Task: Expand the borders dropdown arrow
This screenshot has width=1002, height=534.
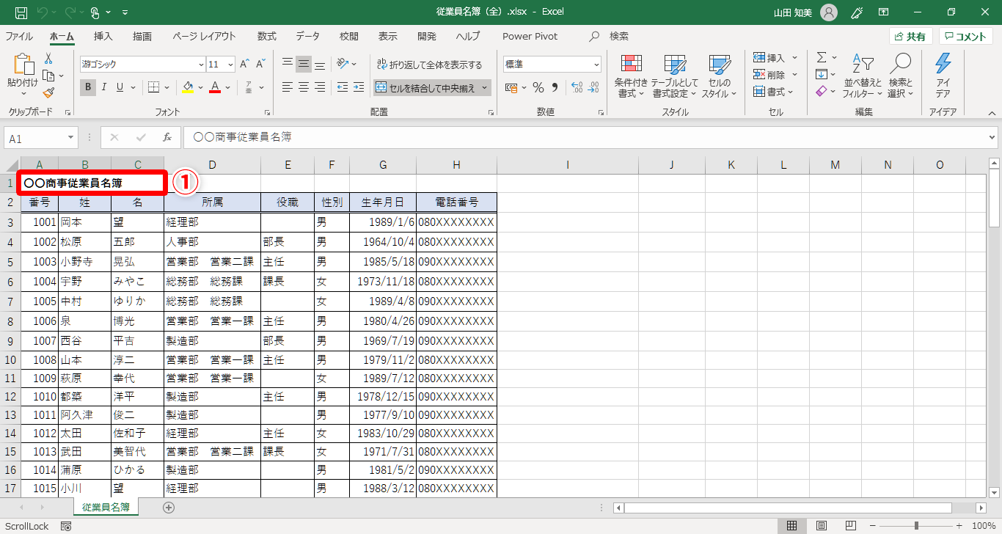Action: (167, 88)
